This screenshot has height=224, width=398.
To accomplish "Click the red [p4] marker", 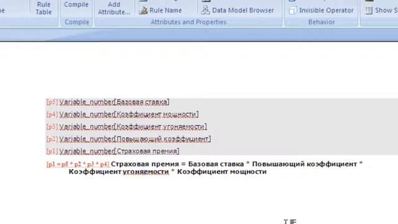I will [52, 114].
